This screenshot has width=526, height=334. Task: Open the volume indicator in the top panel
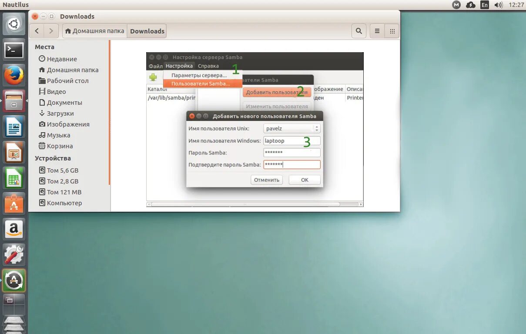[499, 5]
